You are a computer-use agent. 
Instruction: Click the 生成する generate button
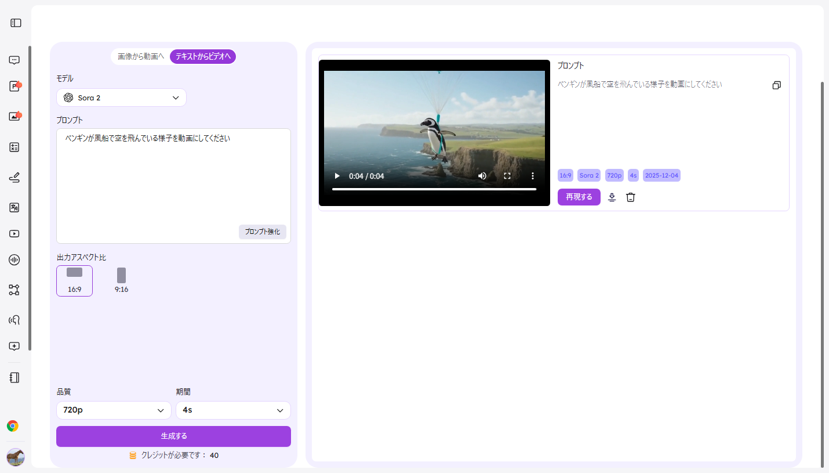[173, 436]
